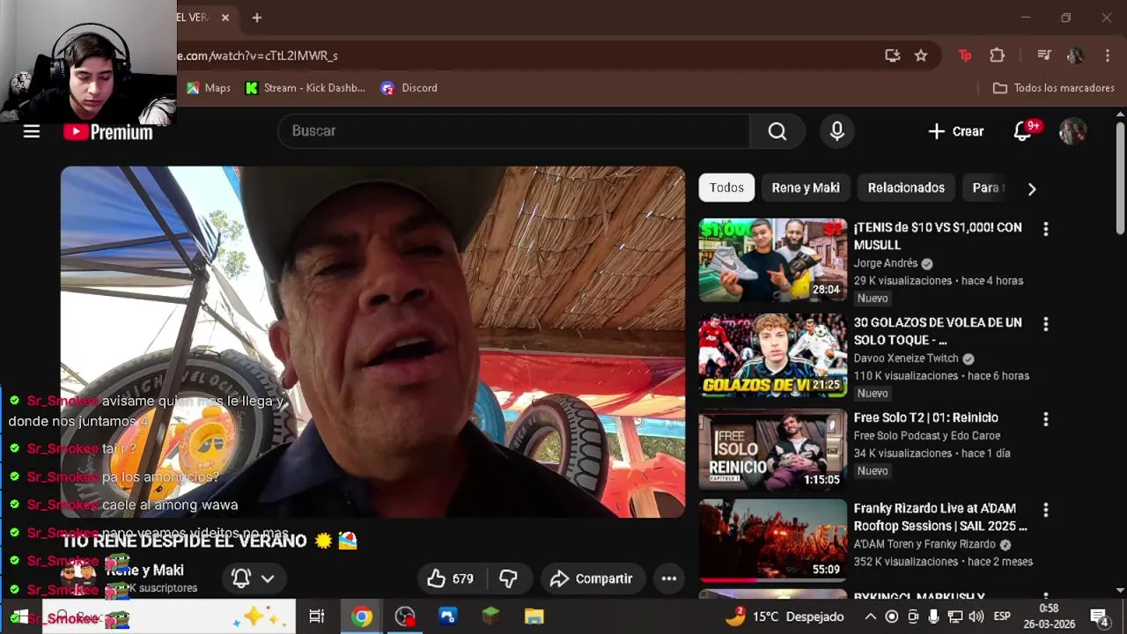Select the partially shown Para ti chip

(986, 188)
